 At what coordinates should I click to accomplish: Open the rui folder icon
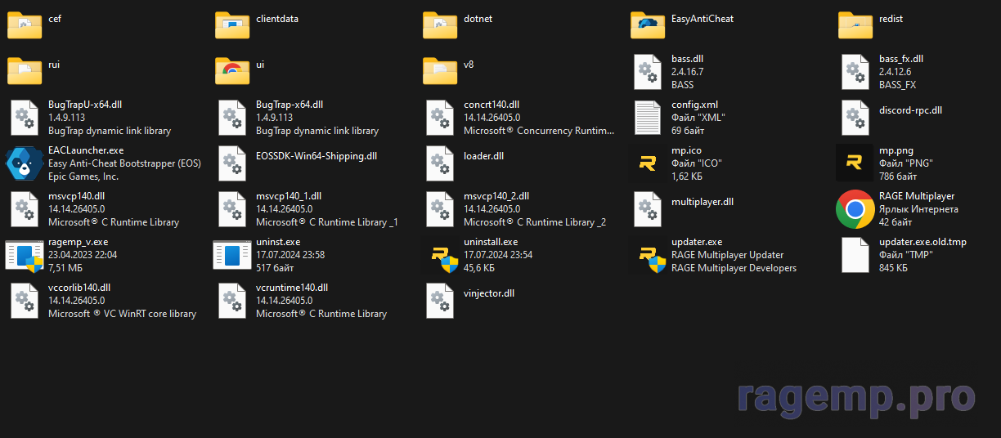tap(25, 71)
